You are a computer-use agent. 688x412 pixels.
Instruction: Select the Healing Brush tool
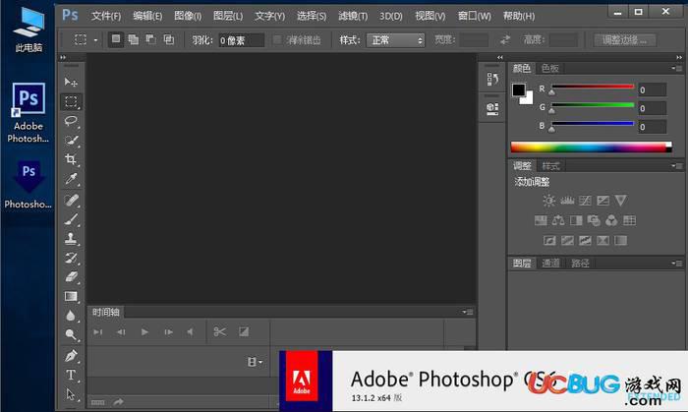tap(71, 200)
